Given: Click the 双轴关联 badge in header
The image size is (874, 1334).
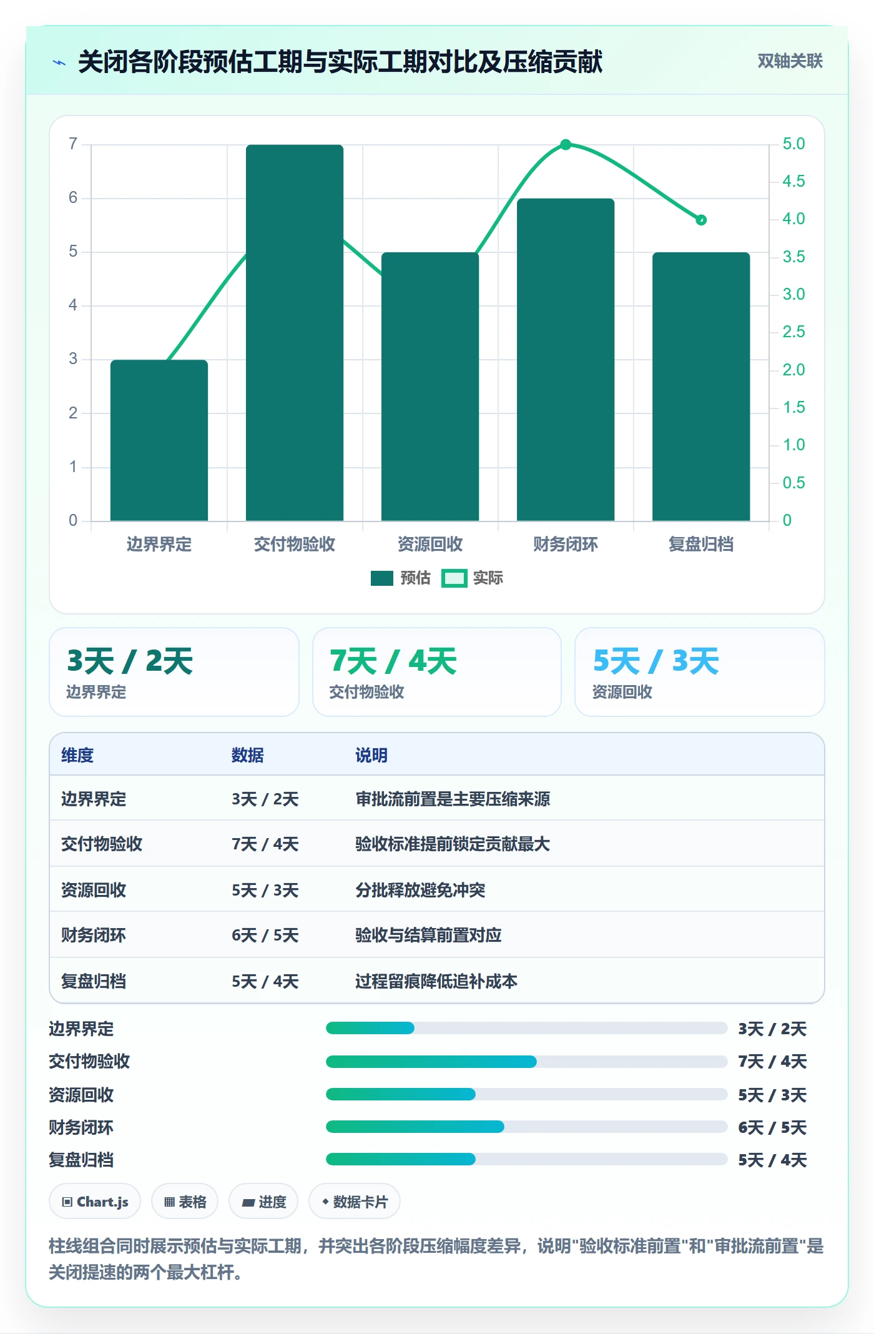Looking at the screenshot, I should click(x=790, y=61).
